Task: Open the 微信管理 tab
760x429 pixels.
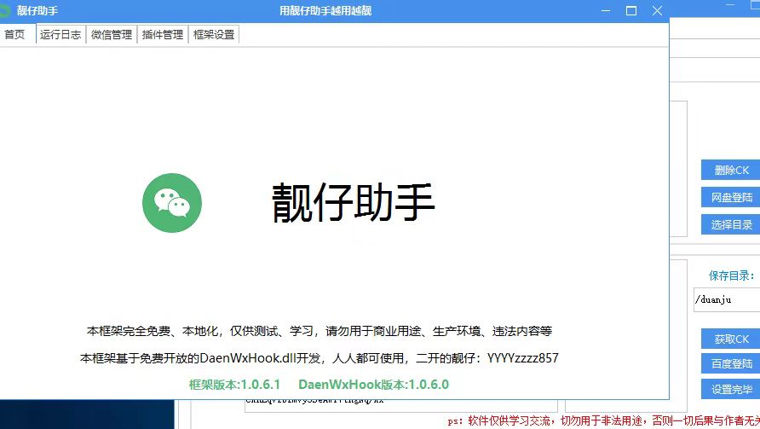Action: pos(112,34)
